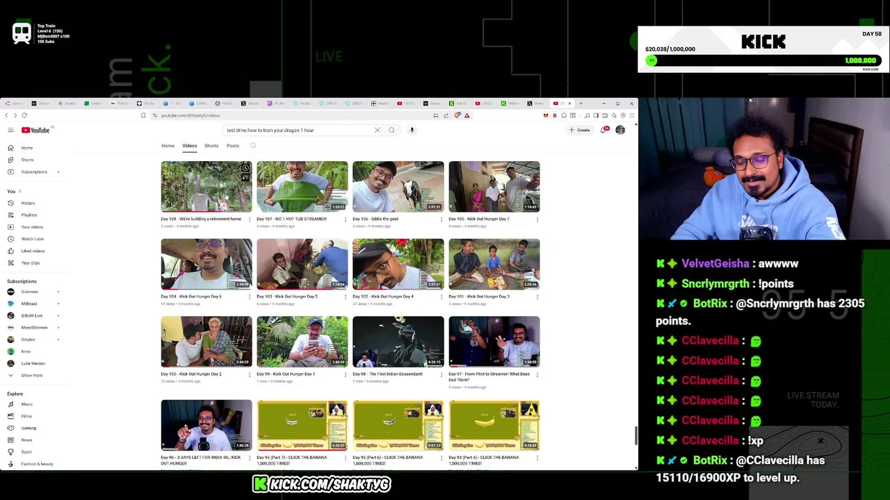Open options menu for Day 108 video
This screenshot has width=890, height=500.
pyautogui.click(x=250, y=219)
